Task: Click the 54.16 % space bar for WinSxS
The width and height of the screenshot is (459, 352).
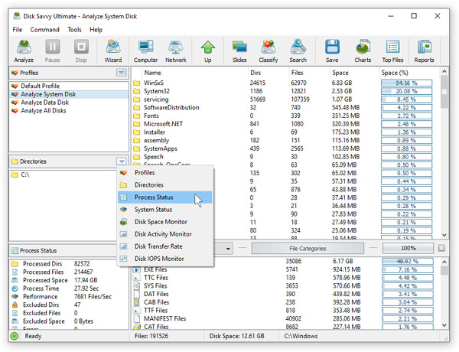Action: tap(407, 83)
